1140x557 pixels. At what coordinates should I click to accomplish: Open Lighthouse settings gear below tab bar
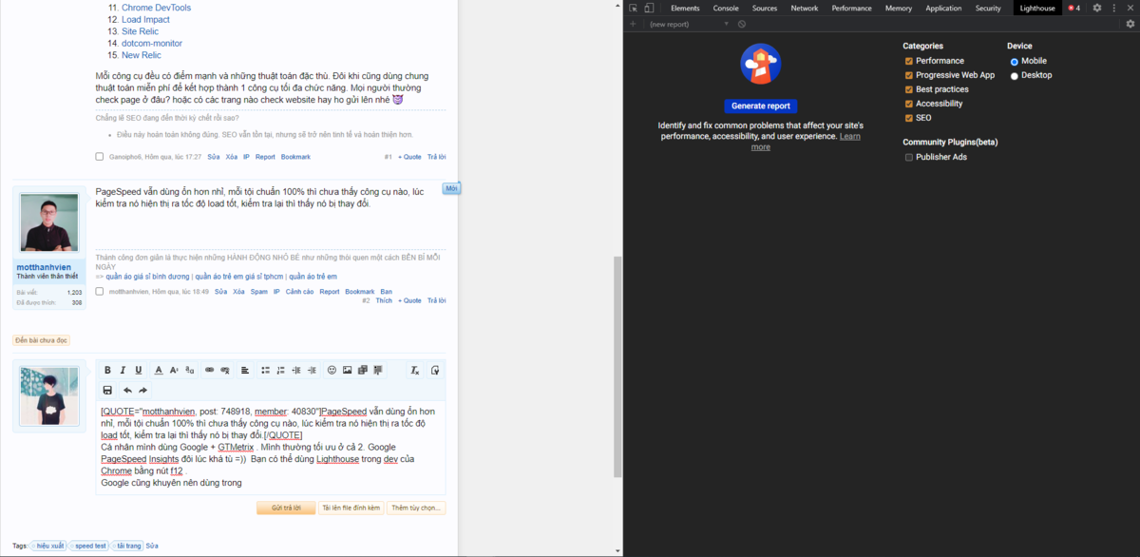click(x=1130, y=24)
